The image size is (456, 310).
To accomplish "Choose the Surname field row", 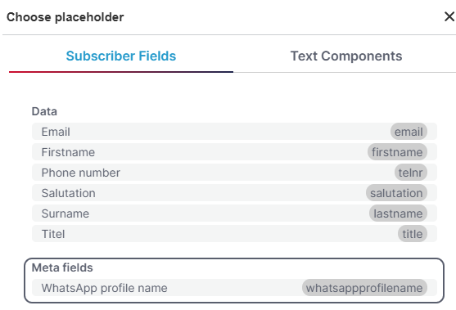I will tap(234, 213).
